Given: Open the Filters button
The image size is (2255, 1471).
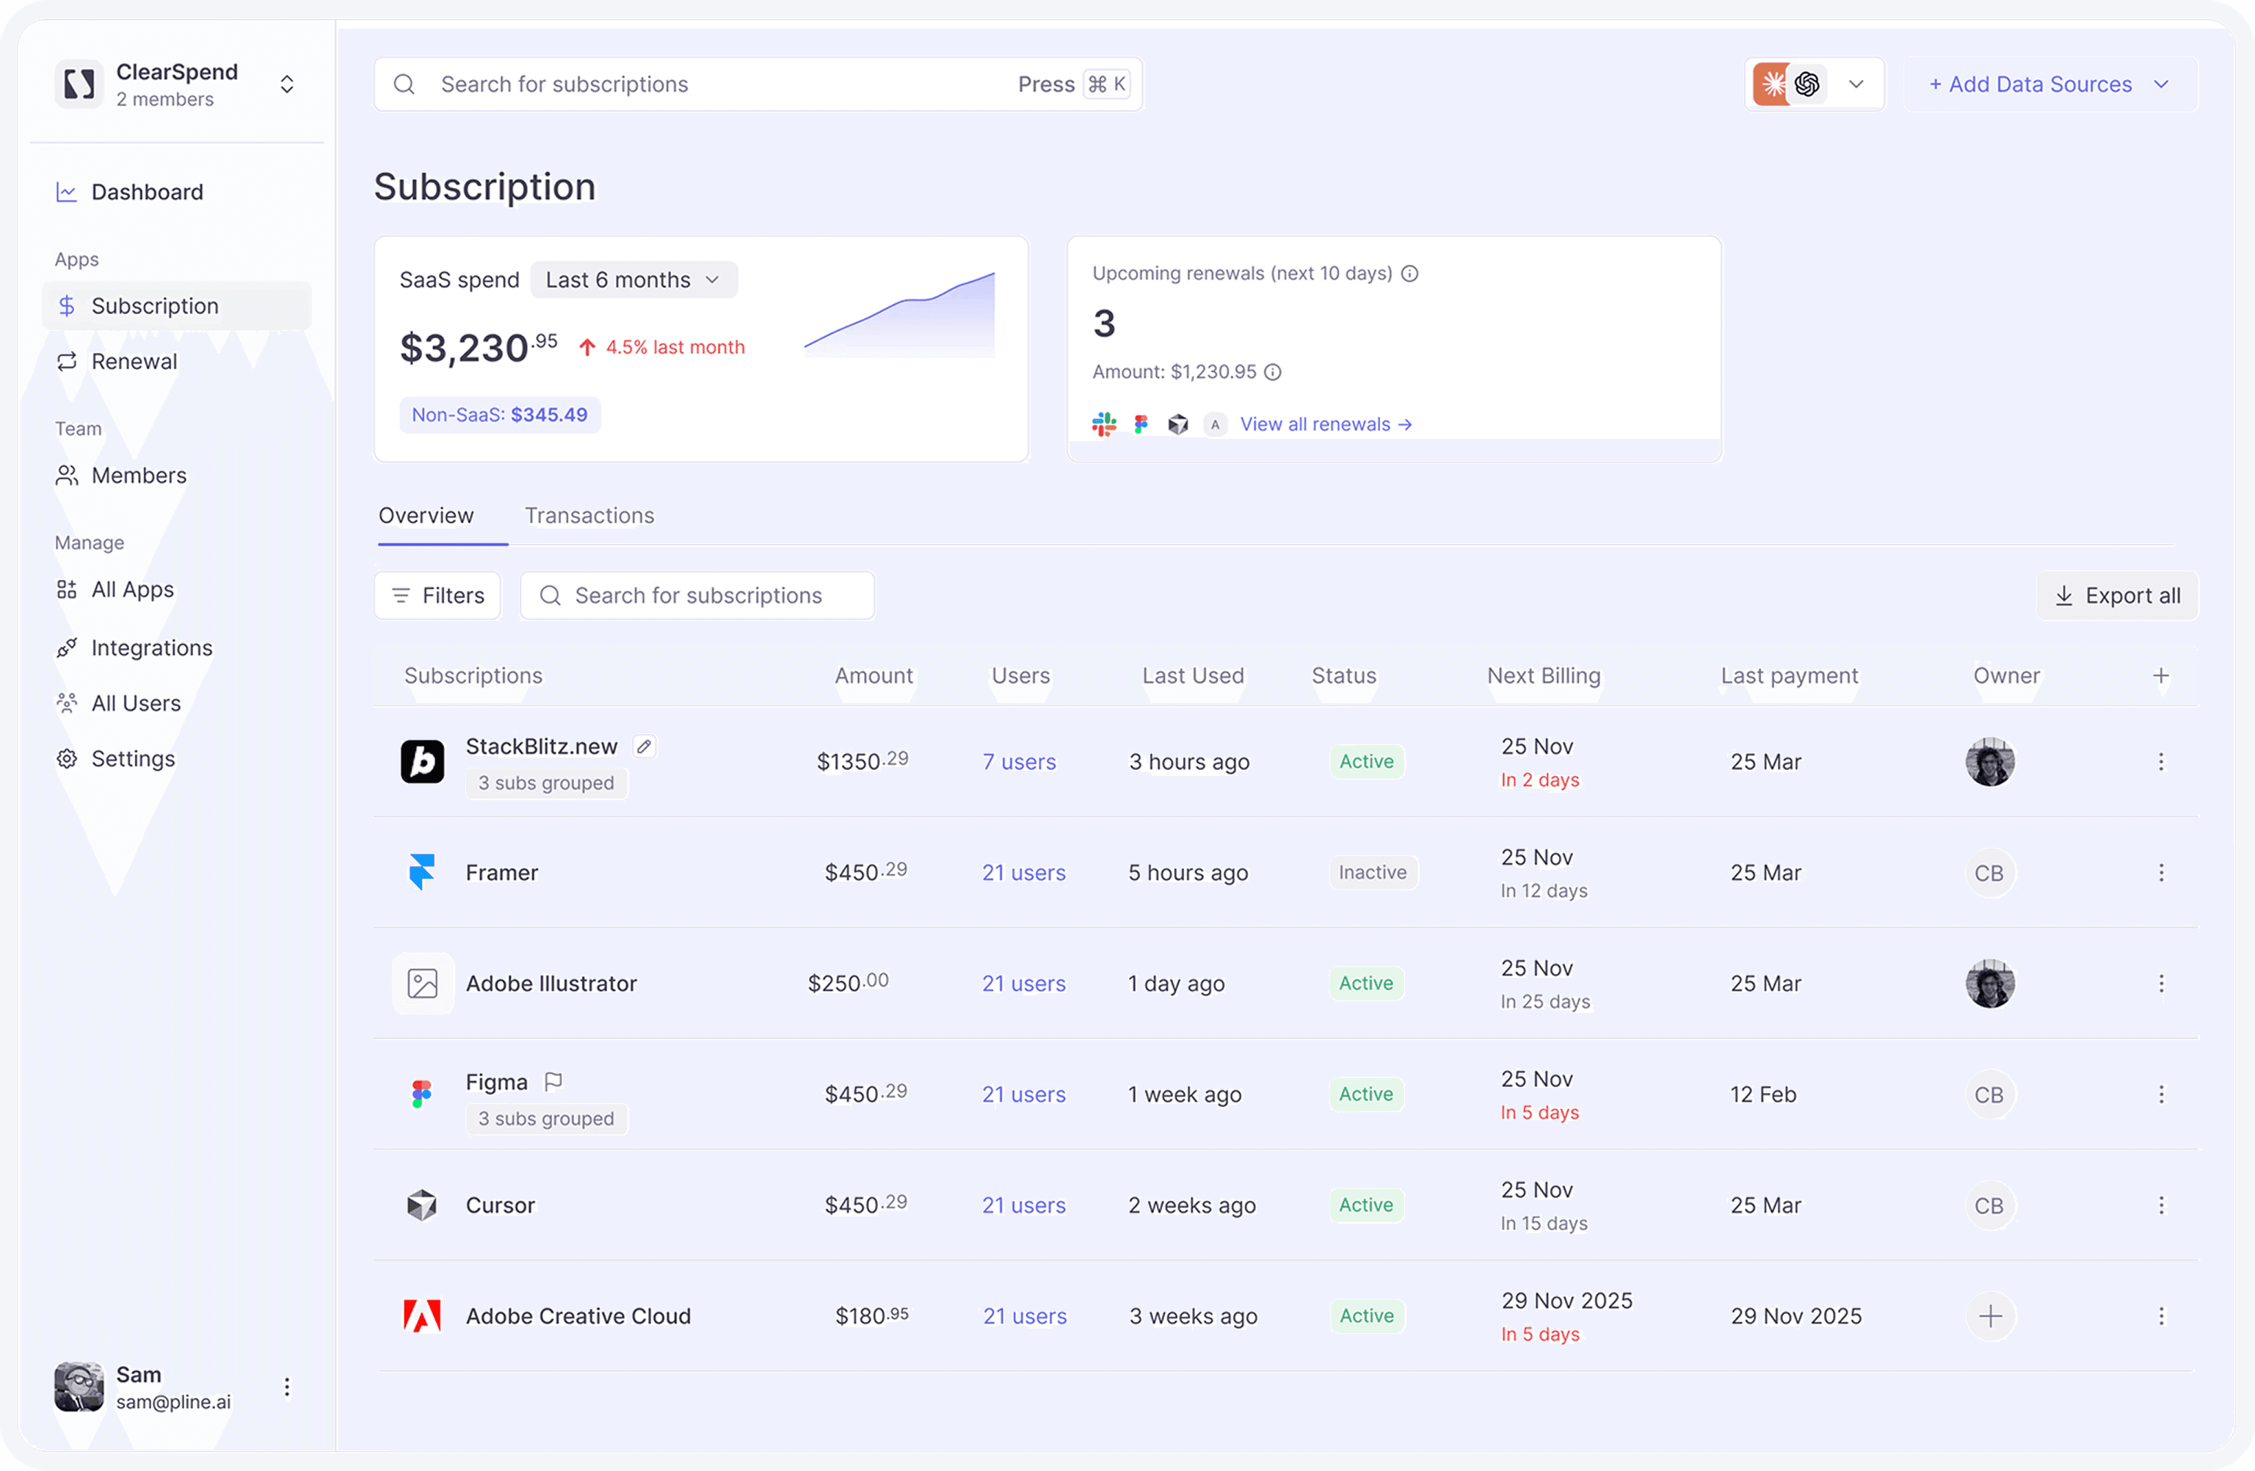Looking at the screenshot, I should (x=437, y=596).
